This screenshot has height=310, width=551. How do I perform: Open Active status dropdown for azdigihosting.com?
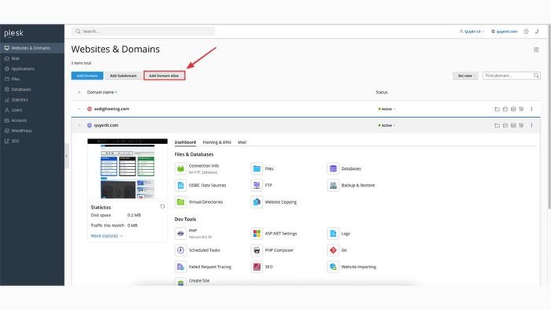pos(386,109)
